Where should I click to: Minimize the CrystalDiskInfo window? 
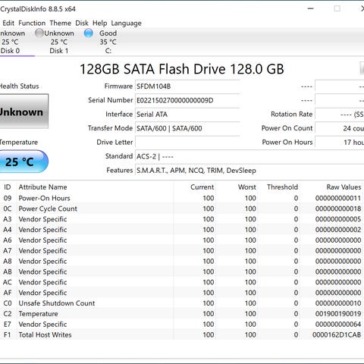pos(310,9)
